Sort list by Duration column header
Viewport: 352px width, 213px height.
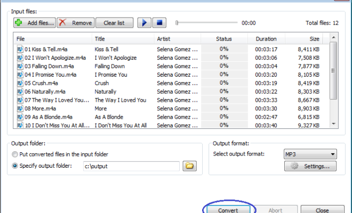point(266,39)
